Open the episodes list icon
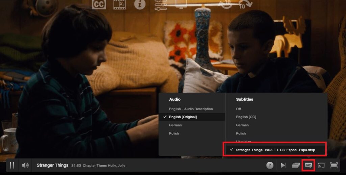This screenshot has width=346, height=175. pyautogui.click(x=296, y=165)
